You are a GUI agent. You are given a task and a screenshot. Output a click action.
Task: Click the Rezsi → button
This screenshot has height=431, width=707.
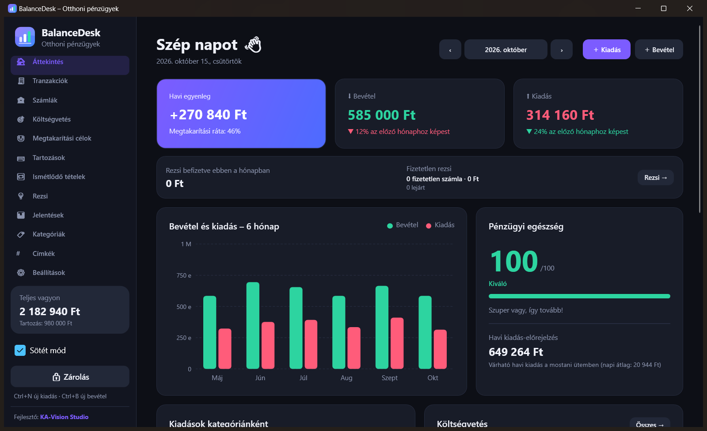[655, 178]
